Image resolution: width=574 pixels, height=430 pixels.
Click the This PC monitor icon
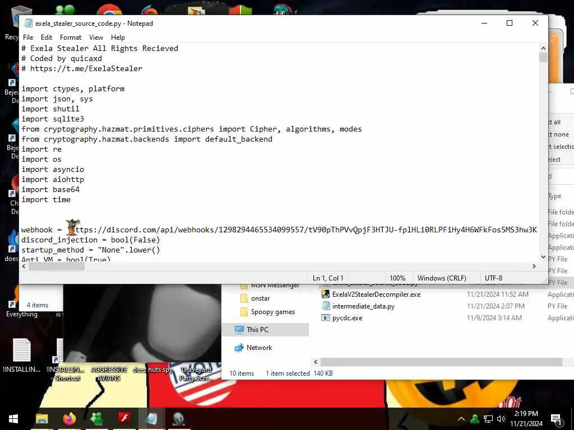pyautogui.click(x=239, y=329)
